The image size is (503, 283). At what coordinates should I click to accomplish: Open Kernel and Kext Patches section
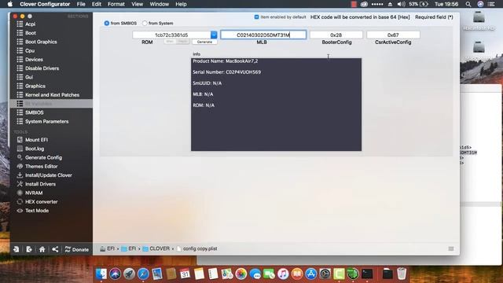52,95
